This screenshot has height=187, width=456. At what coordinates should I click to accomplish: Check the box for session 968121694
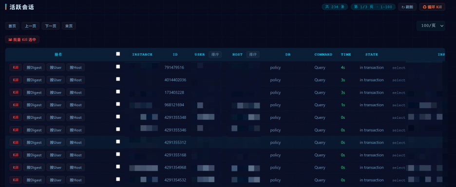tap(118, 104)
